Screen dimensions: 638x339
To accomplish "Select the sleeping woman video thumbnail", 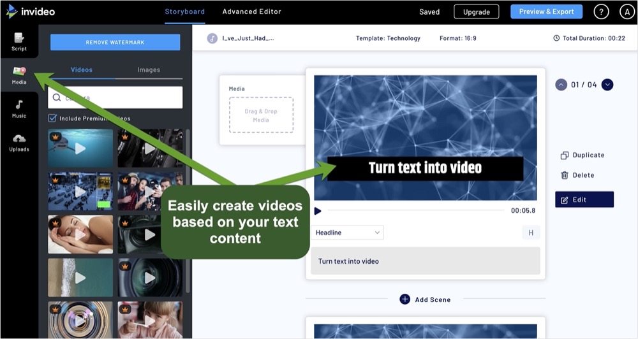I will (x=80, y=234).
